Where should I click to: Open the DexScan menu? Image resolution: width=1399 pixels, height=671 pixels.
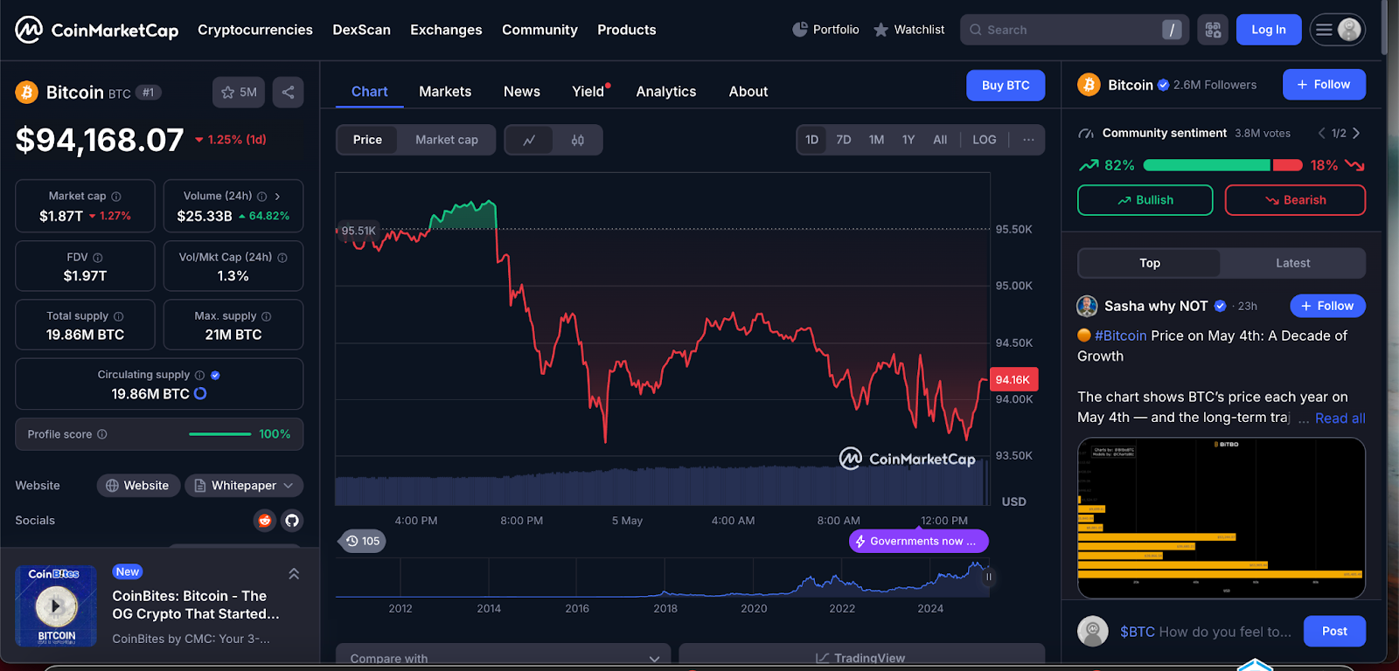click(x=361, y=30)
